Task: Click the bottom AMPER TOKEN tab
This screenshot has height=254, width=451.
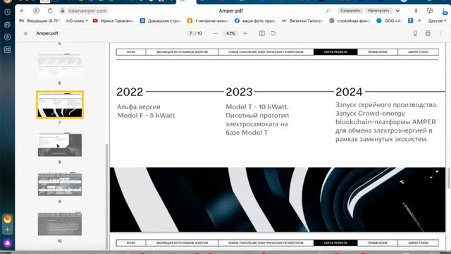Action: click(x=418, y=243)
